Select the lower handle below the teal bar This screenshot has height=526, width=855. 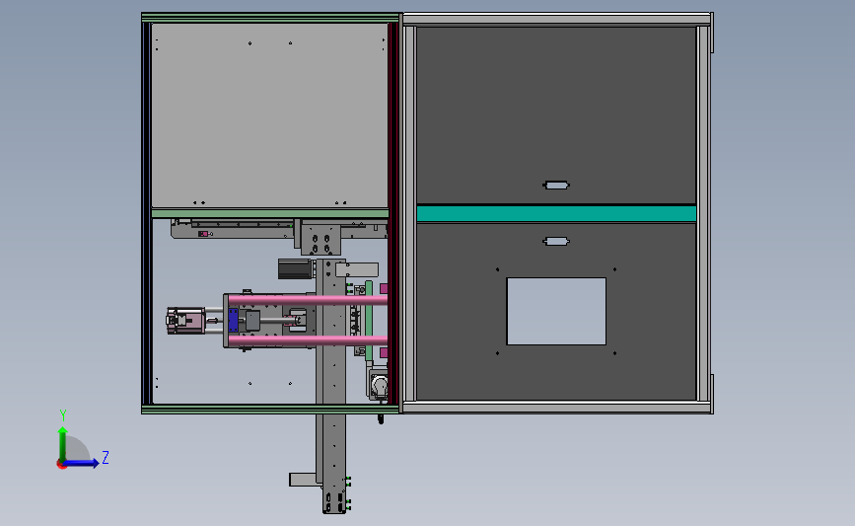pos(556,241)
